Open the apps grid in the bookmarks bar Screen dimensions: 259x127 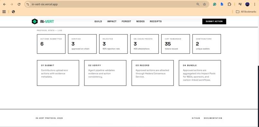coord(4,12)
